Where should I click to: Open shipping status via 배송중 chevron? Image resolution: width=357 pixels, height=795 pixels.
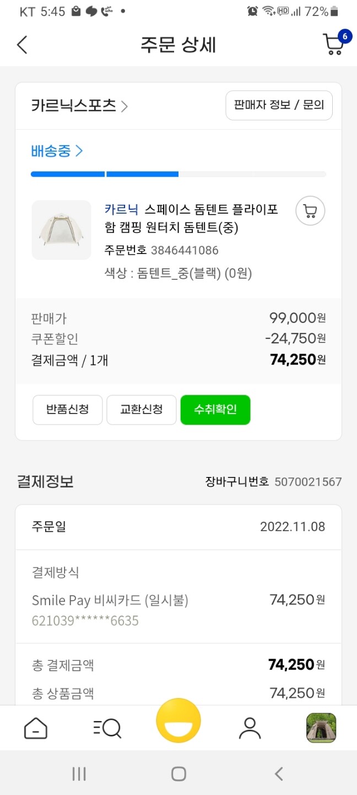[52, 150]
